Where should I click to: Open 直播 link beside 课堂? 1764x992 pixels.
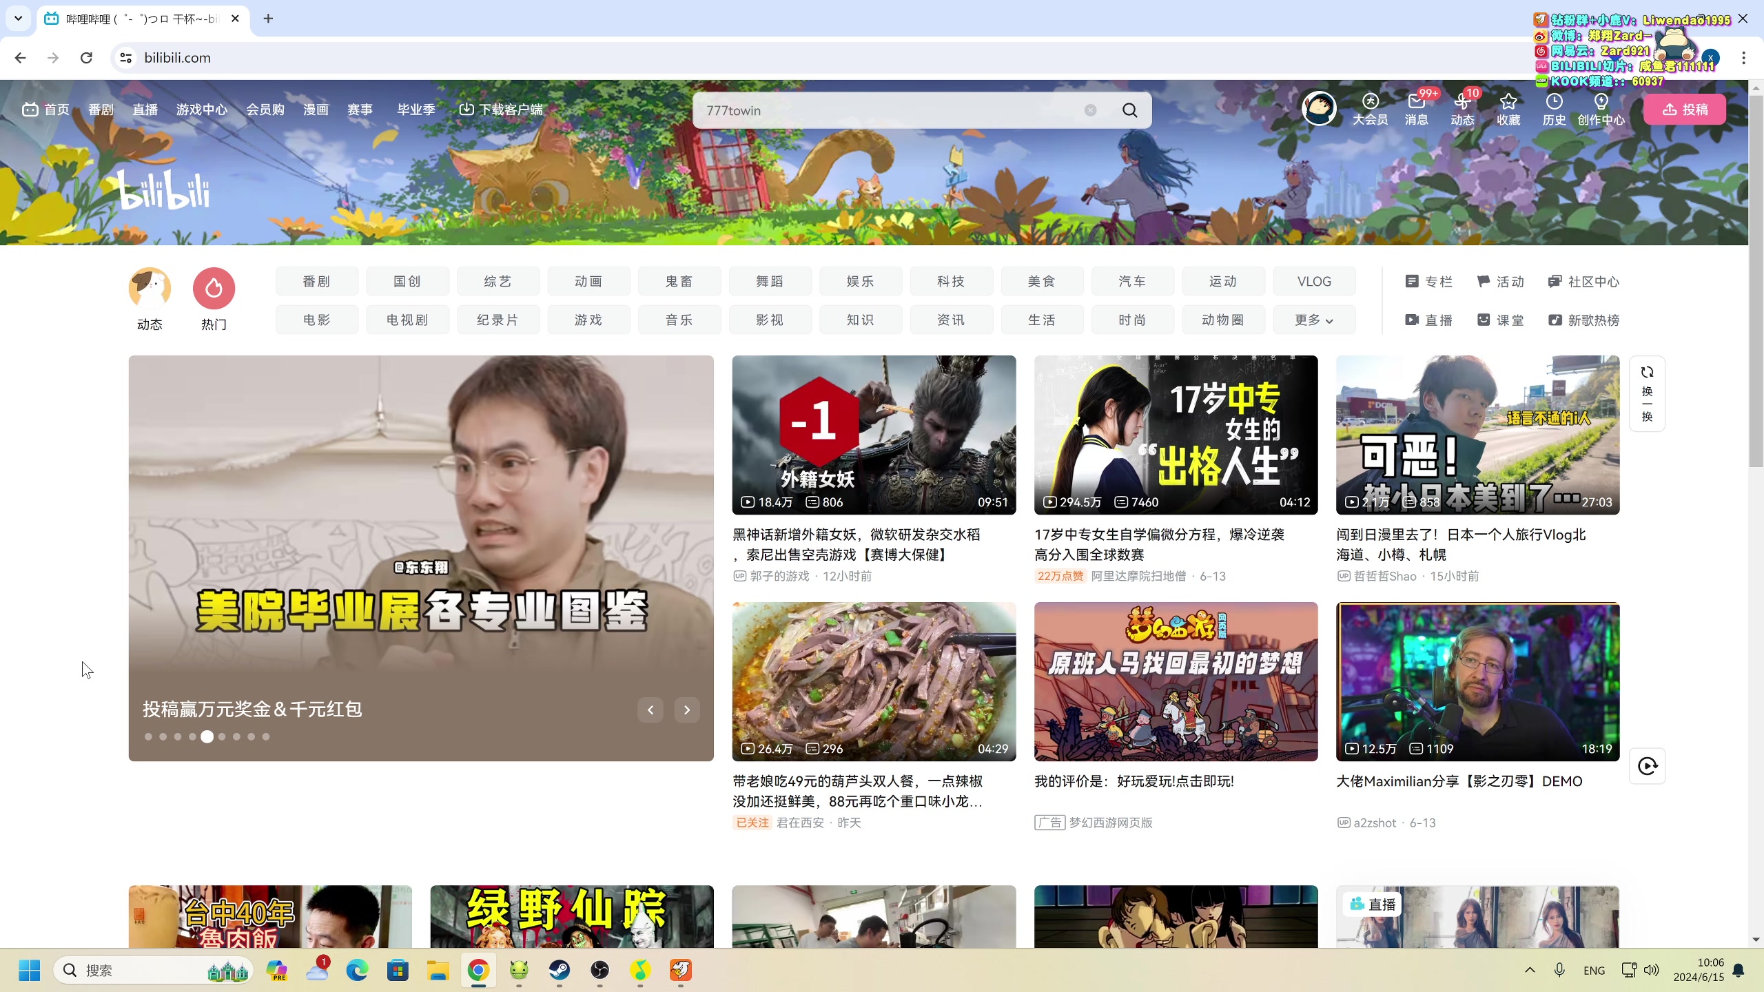tap(1429, 320)
